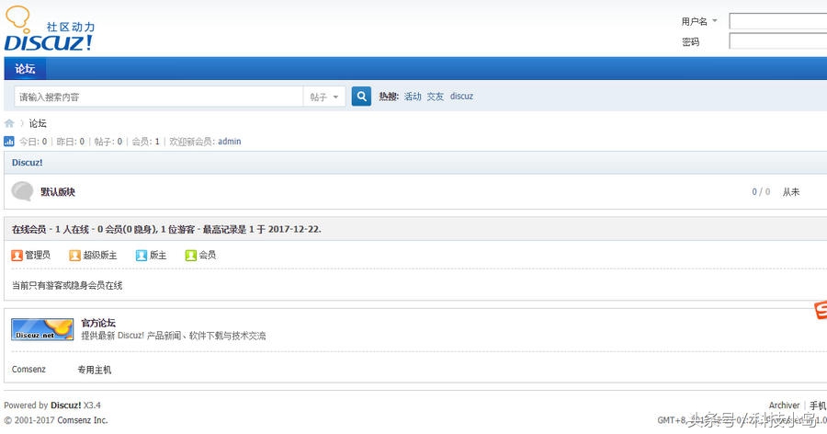This screenshot has height=434, width=827.
Task: Click the password input field
Action: 777,41
